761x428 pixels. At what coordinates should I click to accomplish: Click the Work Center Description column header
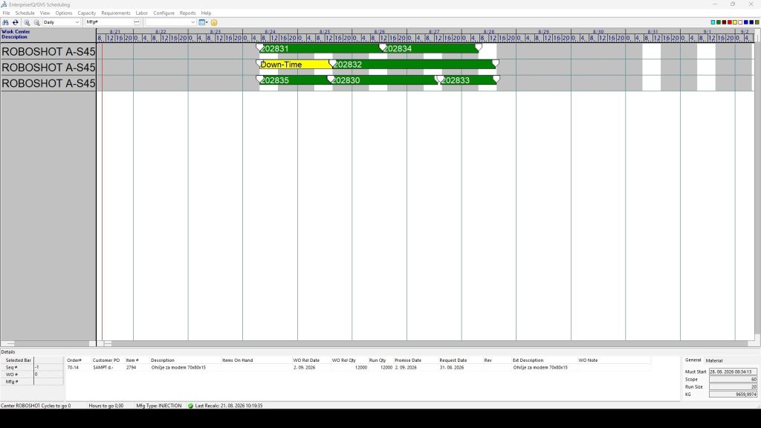pyautogui.click(x=48, y=34)
